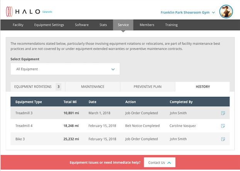Screen dimensions: 240x171
Task: Switch to the Maintenance tab
Action: tap(93, 87)
